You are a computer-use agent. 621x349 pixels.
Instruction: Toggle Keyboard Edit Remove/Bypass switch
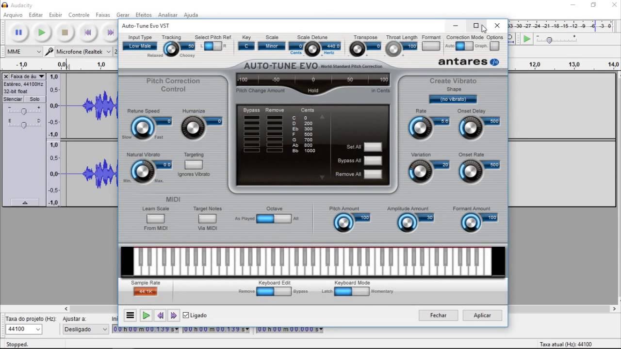pyautogui.click(x=274, y=291)
